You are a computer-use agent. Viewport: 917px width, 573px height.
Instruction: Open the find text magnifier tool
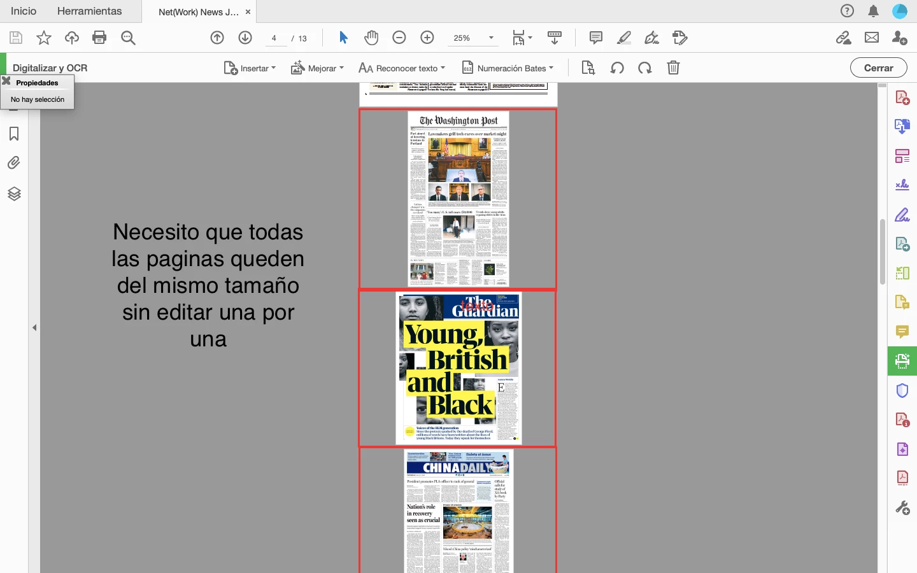pos(128,38)
